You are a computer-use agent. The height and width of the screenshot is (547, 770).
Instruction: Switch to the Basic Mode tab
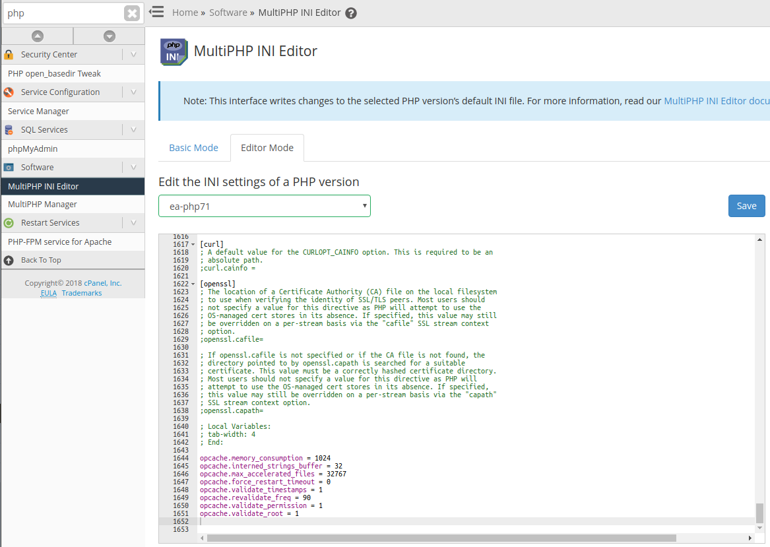pos(193,148)
